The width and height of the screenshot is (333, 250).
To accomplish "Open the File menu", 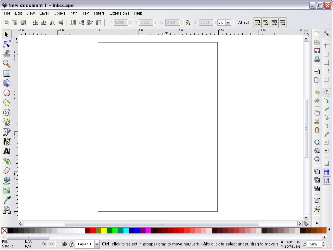I will 7,13.
